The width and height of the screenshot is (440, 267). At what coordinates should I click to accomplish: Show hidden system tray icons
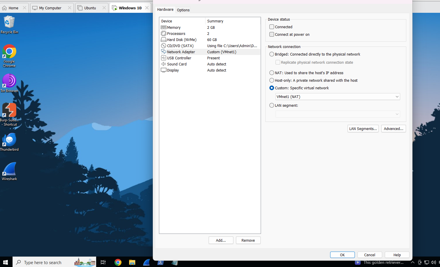(412, 262)
